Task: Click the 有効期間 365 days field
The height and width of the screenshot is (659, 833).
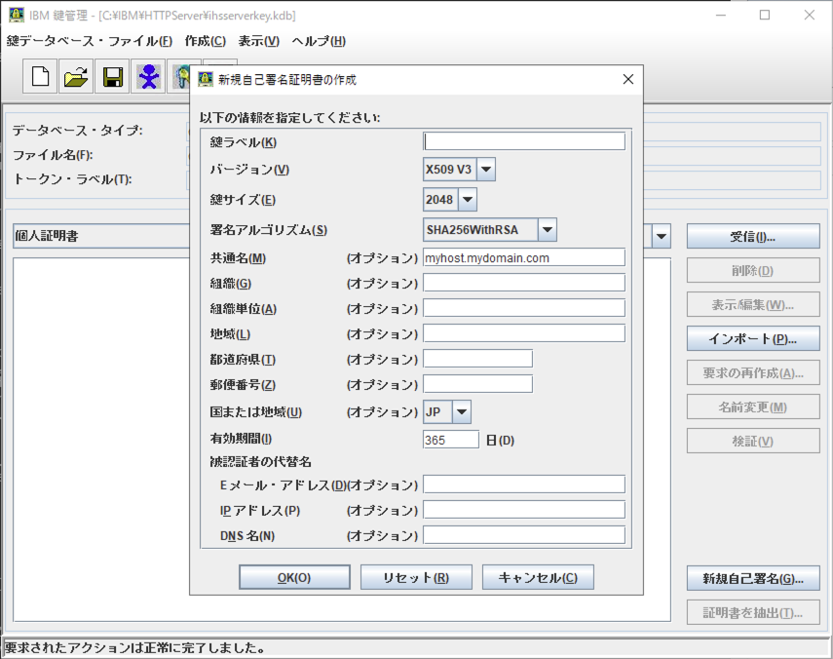Action: (451, 440)
